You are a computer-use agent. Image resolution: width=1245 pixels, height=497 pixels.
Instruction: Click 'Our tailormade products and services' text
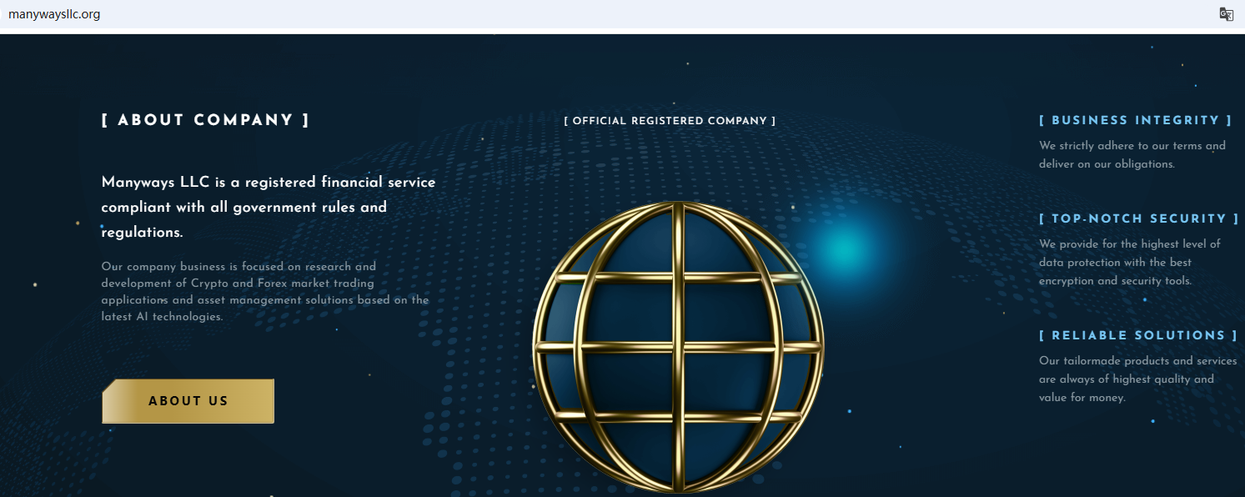point(1138,379)
